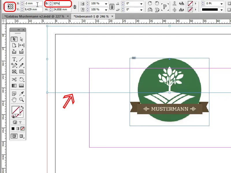Open the stroke swatch flyout arrow

[196, 10]
